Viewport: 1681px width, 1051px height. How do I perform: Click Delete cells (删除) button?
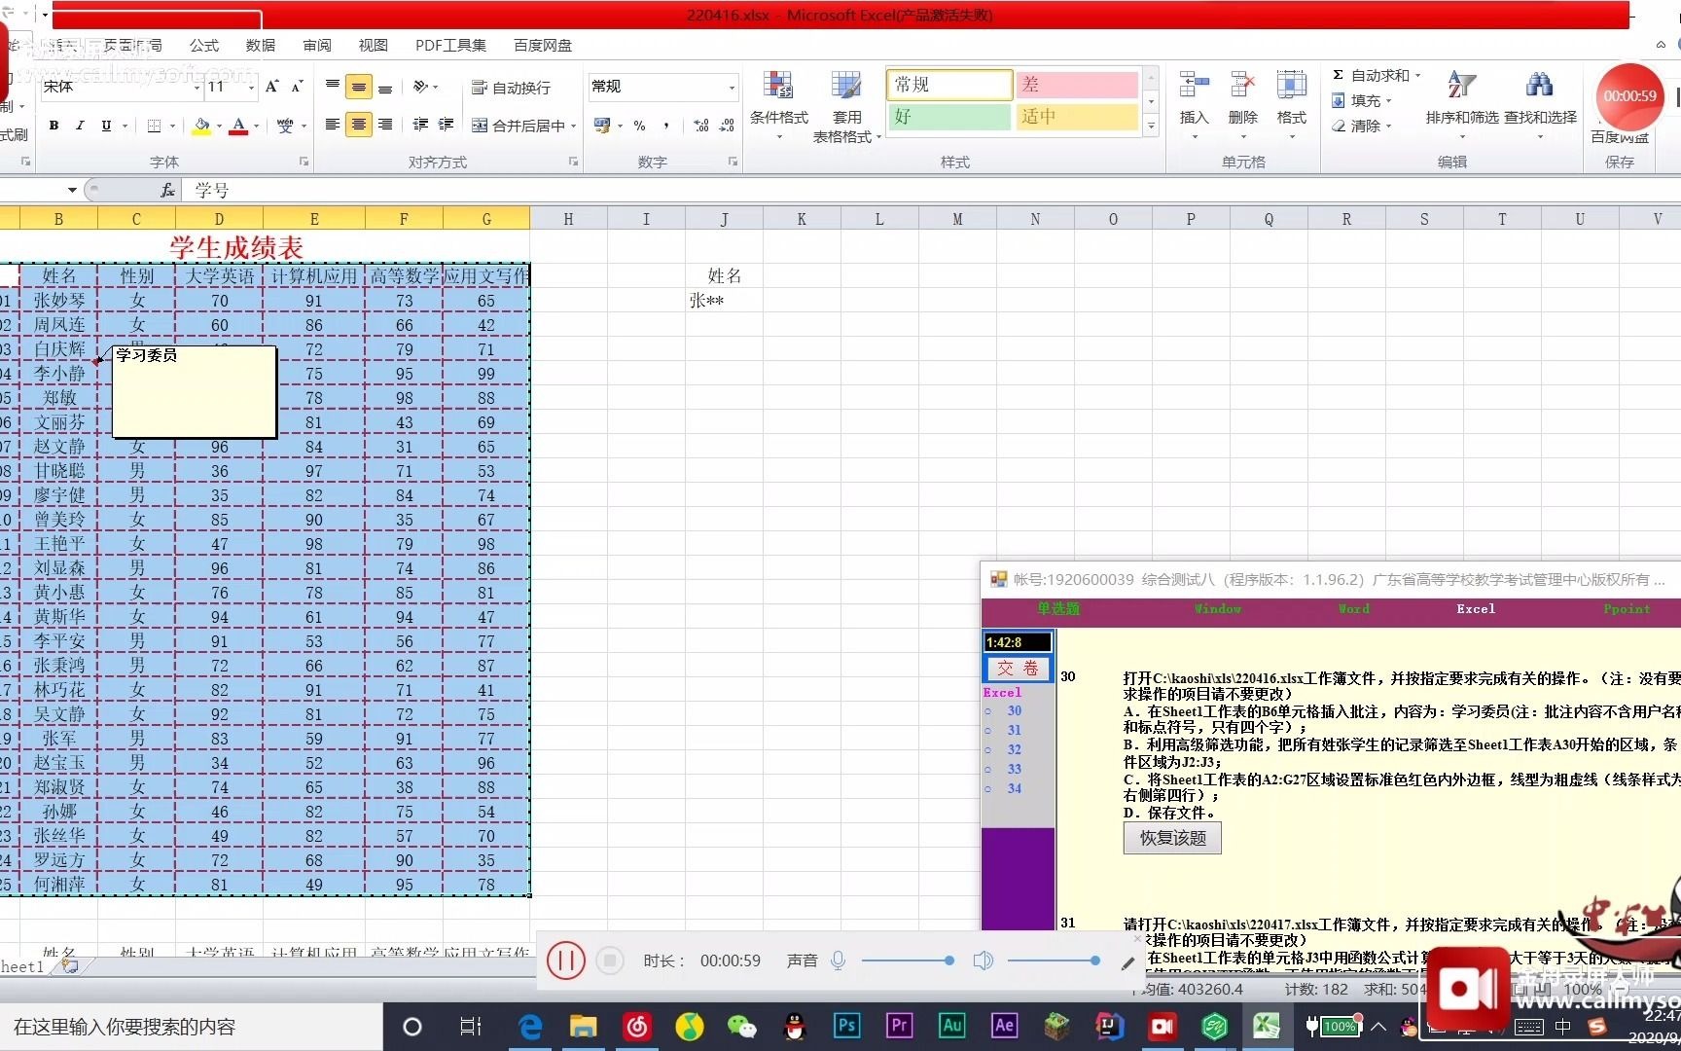(1242, 105)
